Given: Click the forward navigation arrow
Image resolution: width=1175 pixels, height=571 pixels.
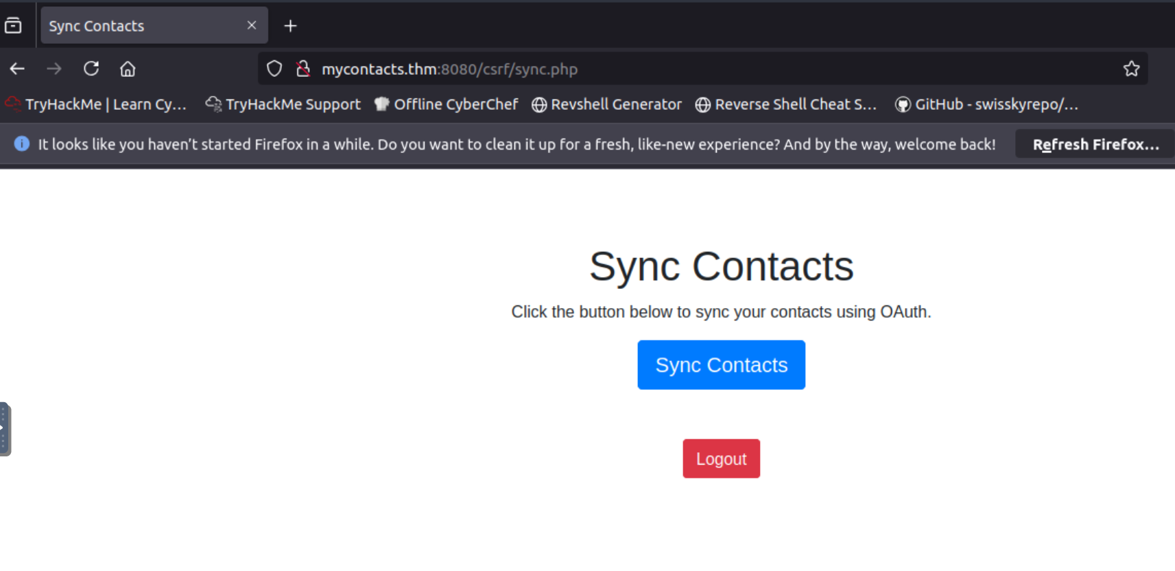Looking at the screenshot, I should [54, 69].
